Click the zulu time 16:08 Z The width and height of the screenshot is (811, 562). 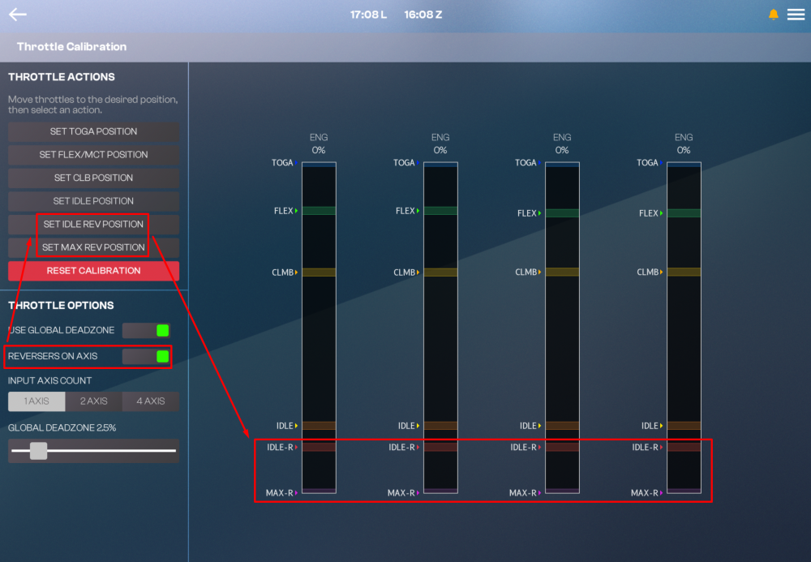coord(423,15)
